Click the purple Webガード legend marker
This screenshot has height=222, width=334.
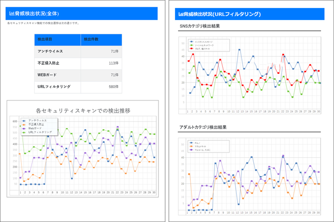pyautogui.click(x=24, y=129)
